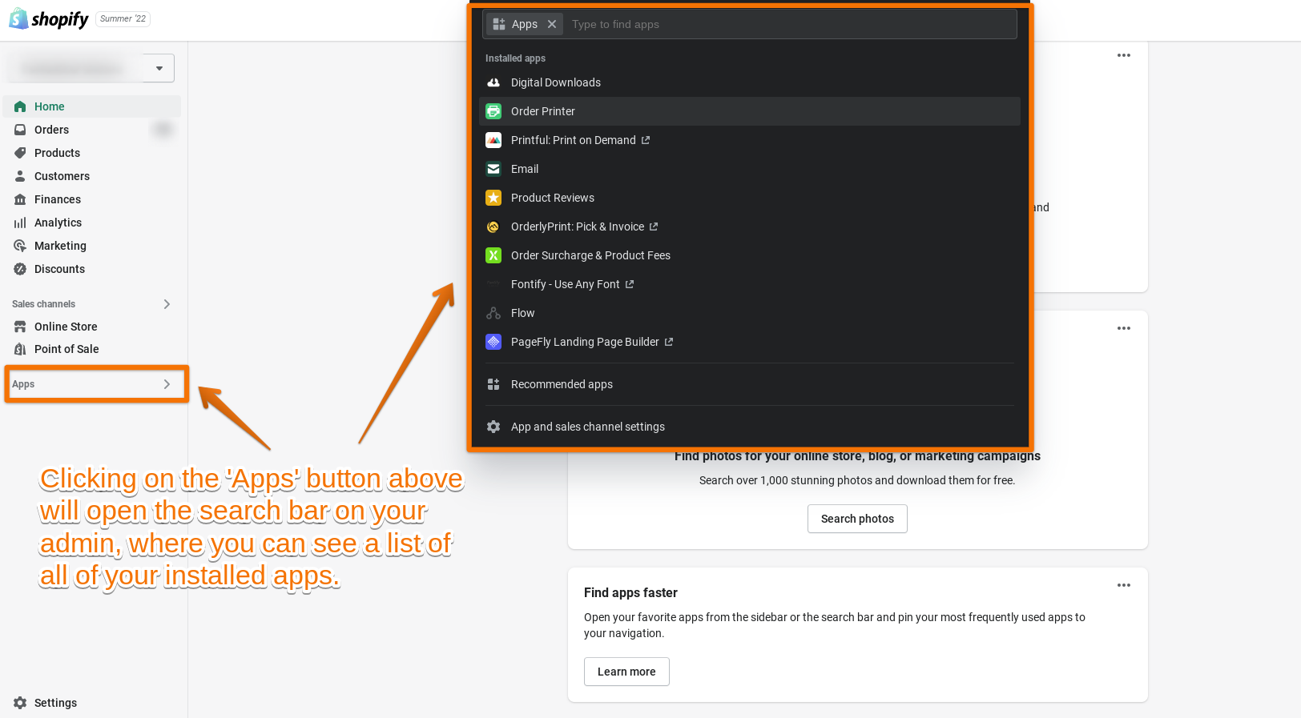Click the OrderlyPrint app icon
The width and height of the screenshot is (1301, 718).
coord(493,227)
